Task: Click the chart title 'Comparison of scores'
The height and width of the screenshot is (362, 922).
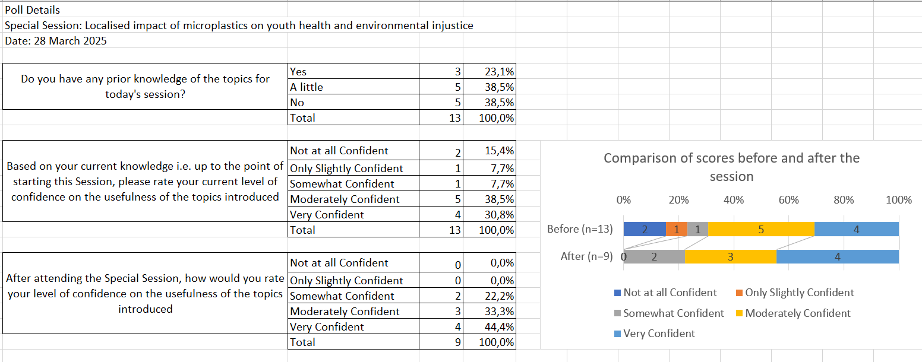Action: [731, 167]
